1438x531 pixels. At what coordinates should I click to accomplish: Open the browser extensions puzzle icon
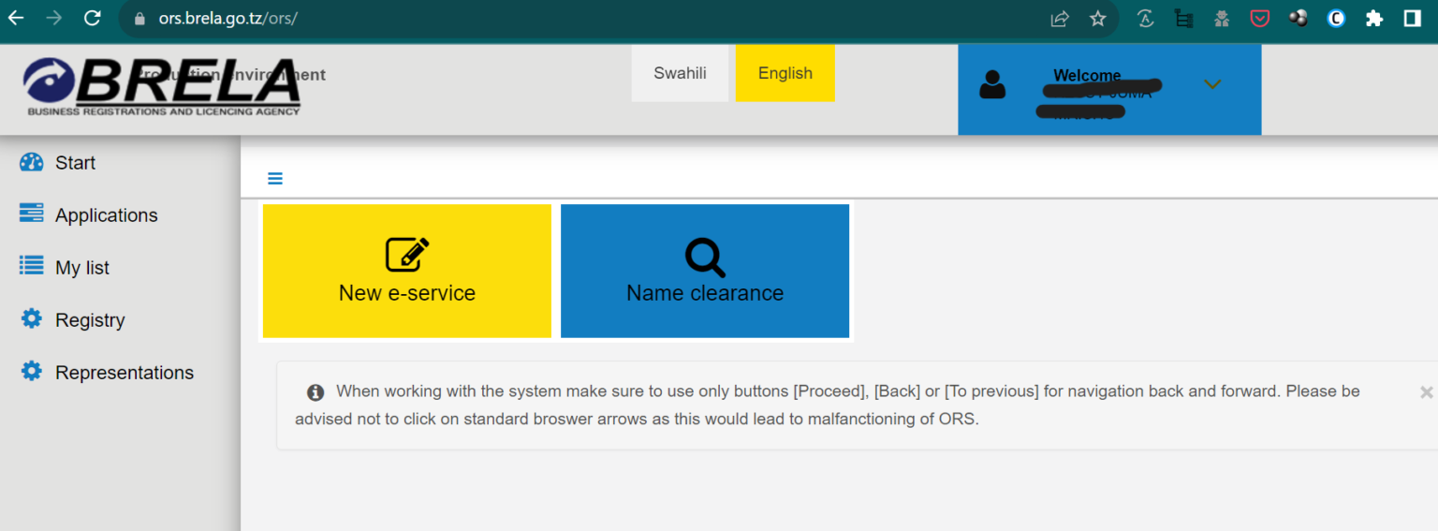(x=1374, y=19)
